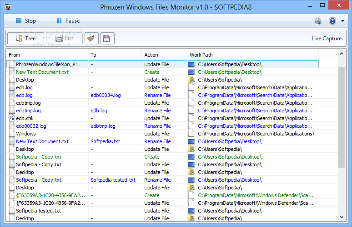Sort by the Action column header

click(x=164, y=55)
